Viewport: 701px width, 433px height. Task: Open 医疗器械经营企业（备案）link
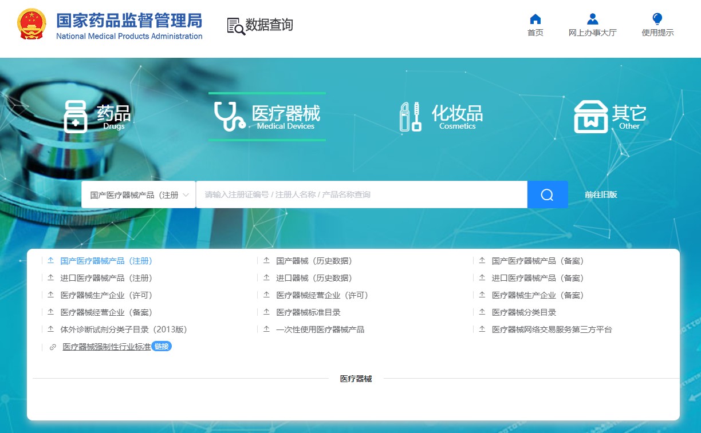tap(107, 312)
